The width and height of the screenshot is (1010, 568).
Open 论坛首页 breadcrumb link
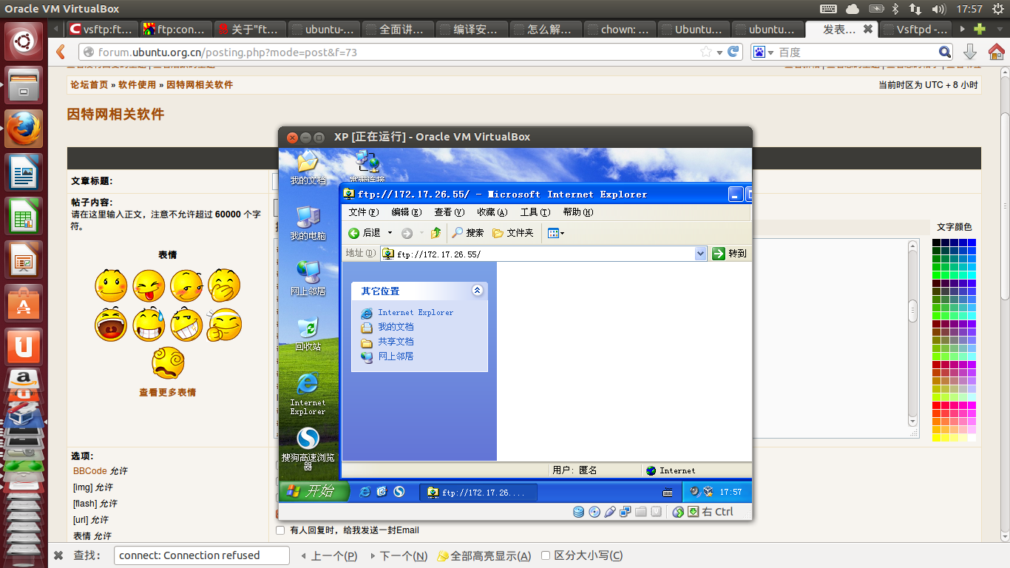tap(89, 85)
